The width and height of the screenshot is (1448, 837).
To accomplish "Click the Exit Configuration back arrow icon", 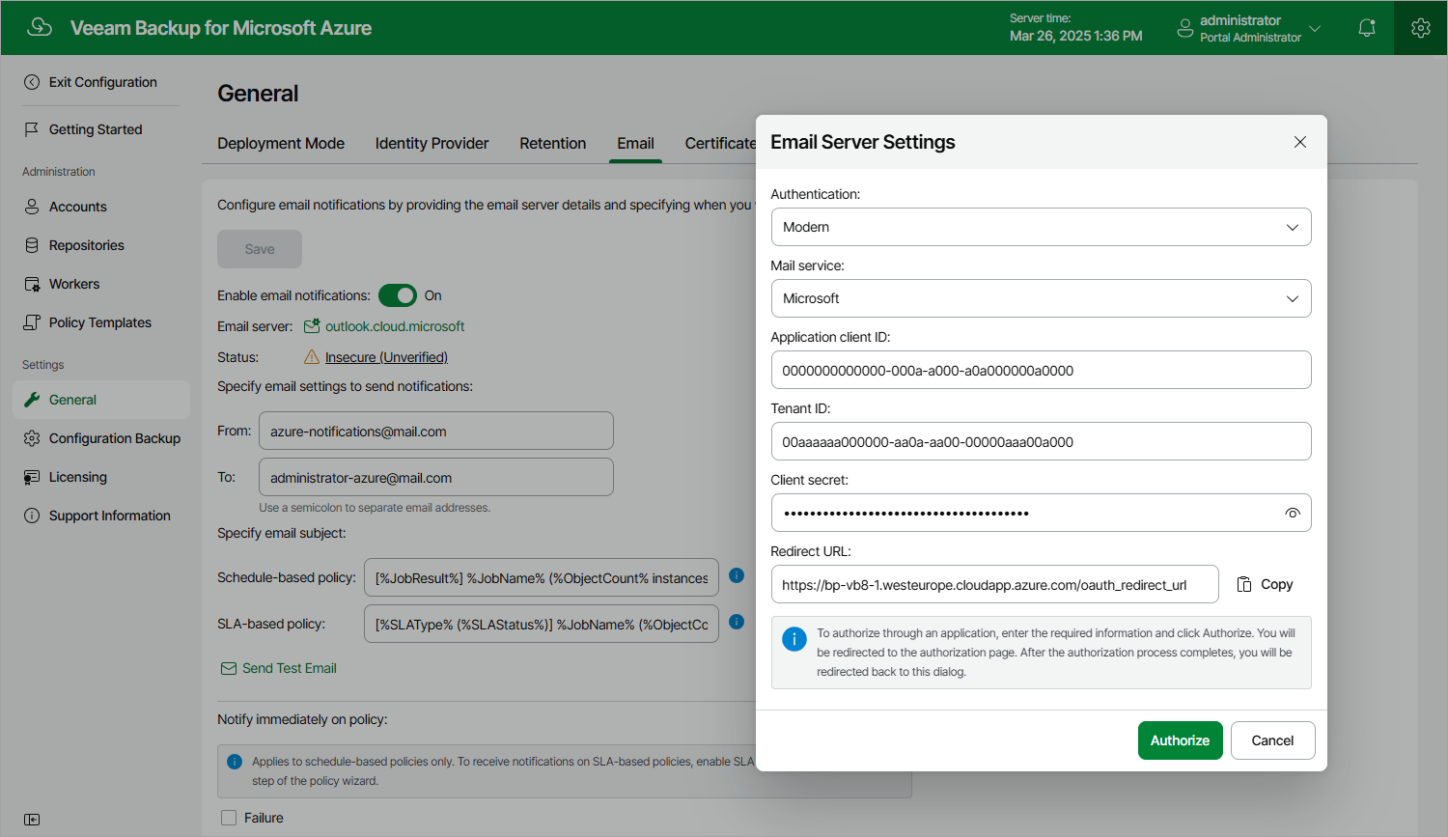I will pos(32,82).
